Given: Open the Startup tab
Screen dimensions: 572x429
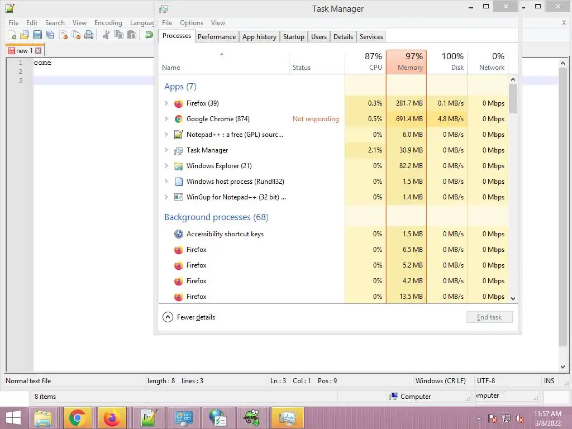Looking at the screenshot, I should tap(294, 37).
